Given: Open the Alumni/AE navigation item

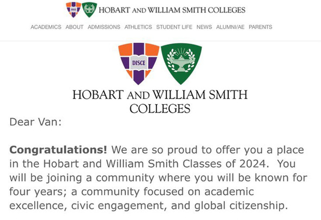Looking at the screenshot, I should click(230, 27).
